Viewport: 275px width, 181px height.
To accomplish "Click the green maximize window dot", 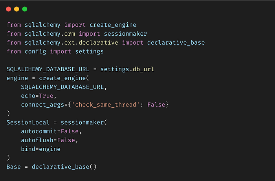I will (x=25, y=9).
